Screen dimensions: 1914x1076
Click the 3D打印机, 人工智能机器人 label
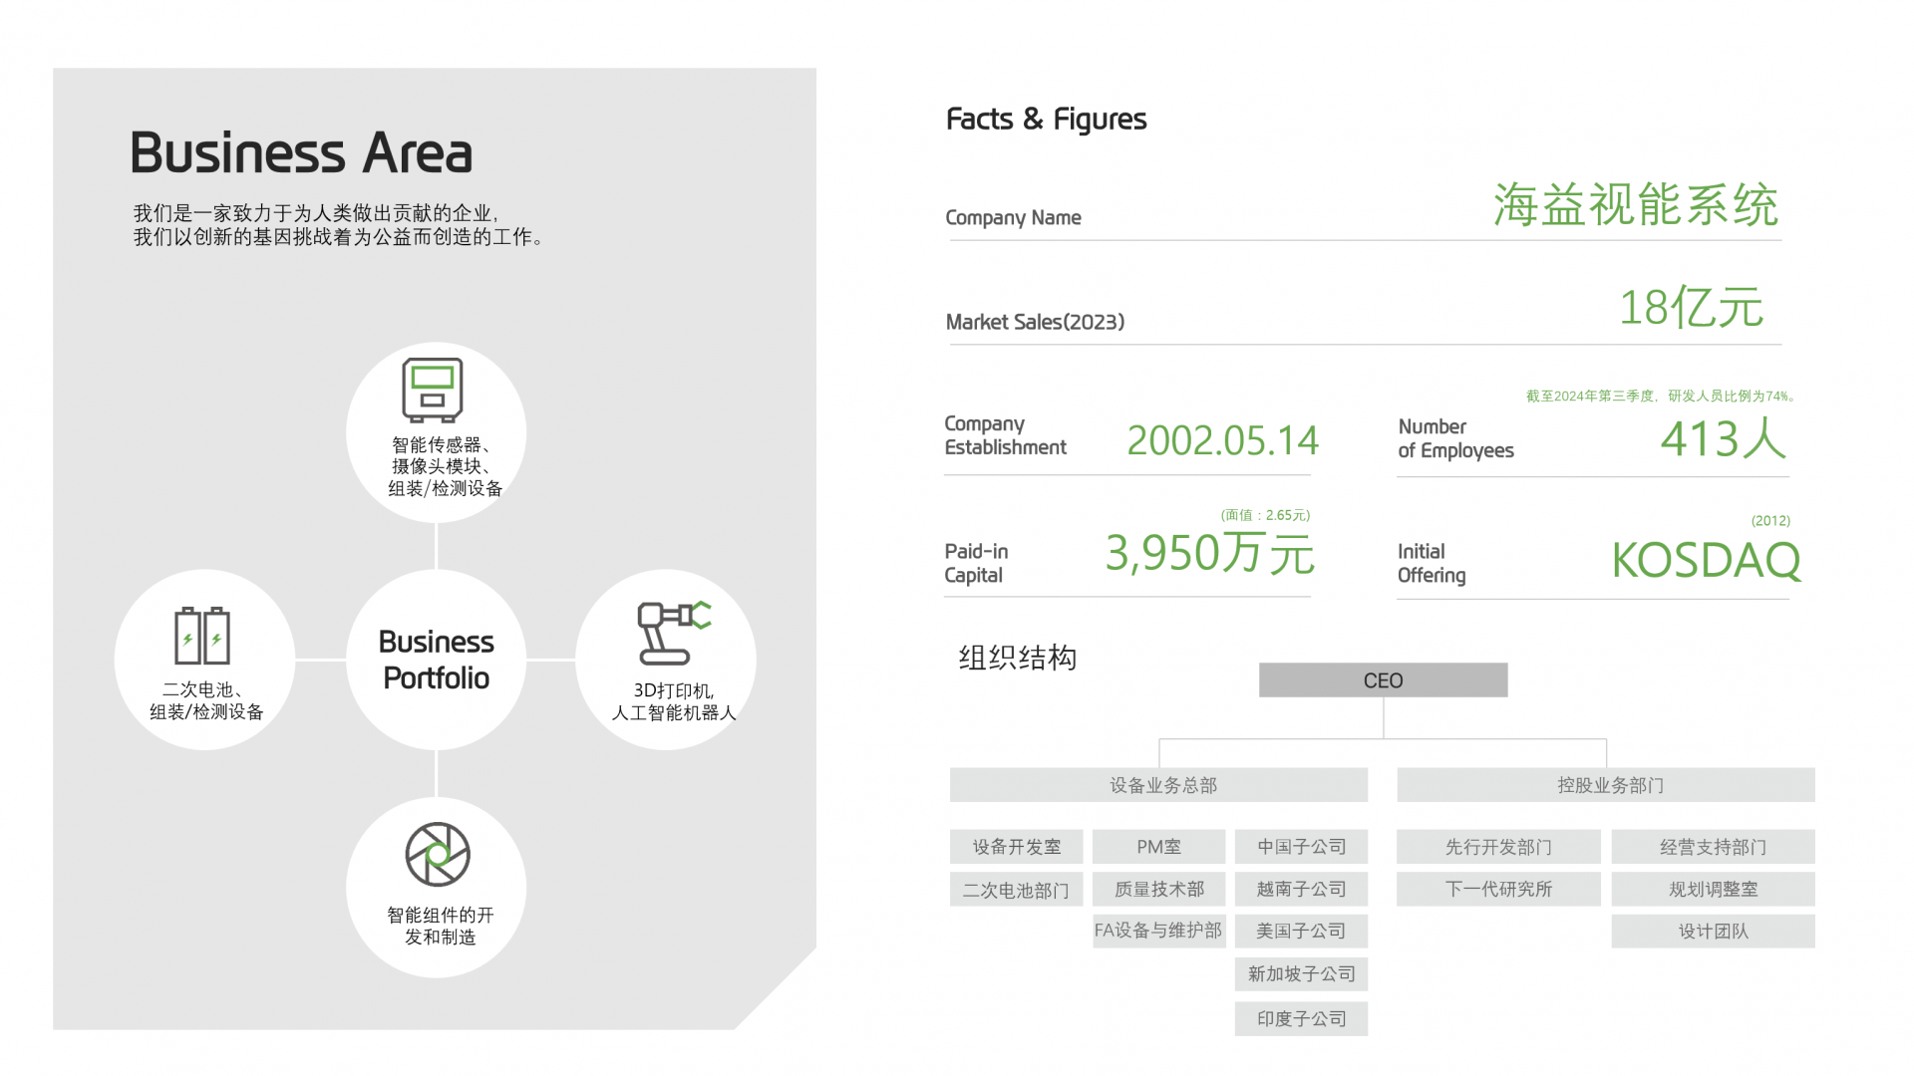coord(674,701)
